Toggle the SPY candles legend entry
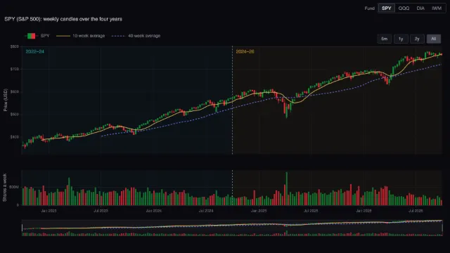The image size is (450, 253). [37, 36]
